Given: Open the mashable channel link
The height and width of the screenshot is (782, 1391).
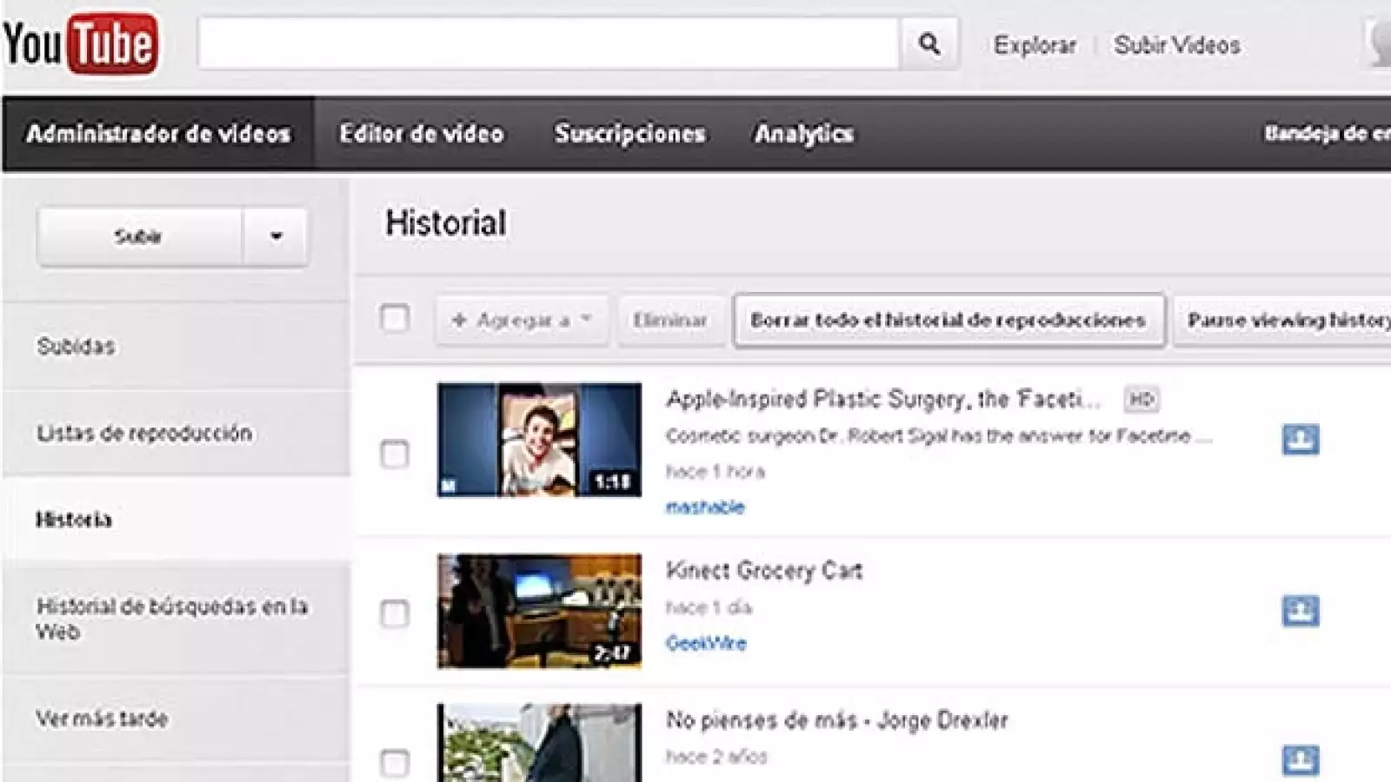Looking at the screenshot, I should [704, 507].
